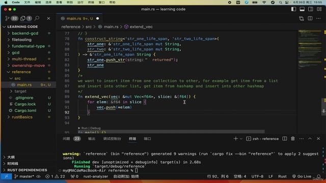Click the master* branch indicator
This screenshot has width=326, height=183.
click(x=24, y=176)
